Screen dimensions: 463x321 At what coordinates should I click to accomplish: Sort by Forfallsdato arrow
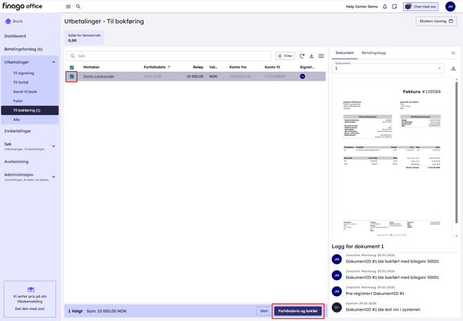point(169,67)
